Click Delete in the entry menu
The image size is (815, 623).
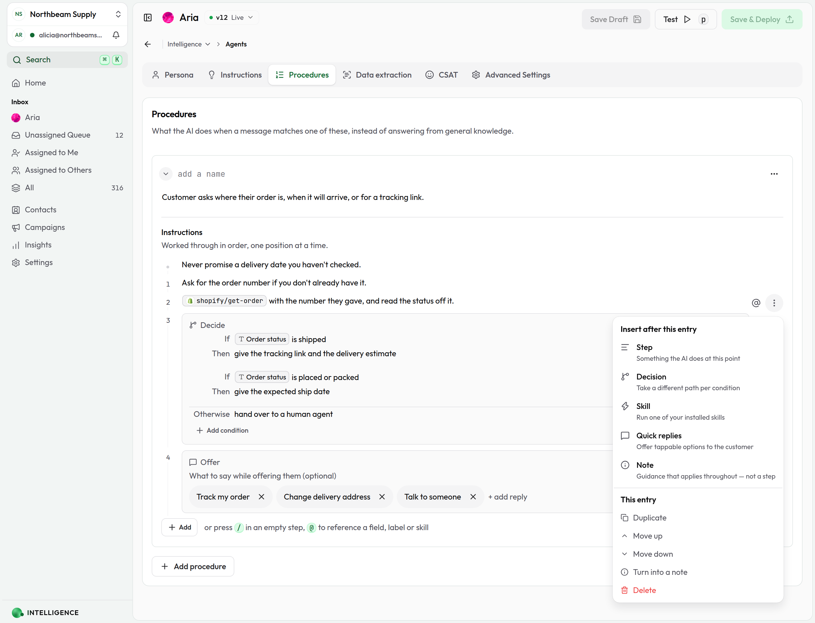pos(698,590)
